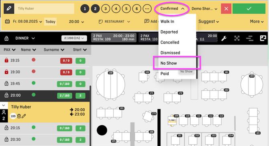Click the trash delete icon in Tilly Huber entry
Image resolution: width=269 pixels, height=146 pixels.
19,116
